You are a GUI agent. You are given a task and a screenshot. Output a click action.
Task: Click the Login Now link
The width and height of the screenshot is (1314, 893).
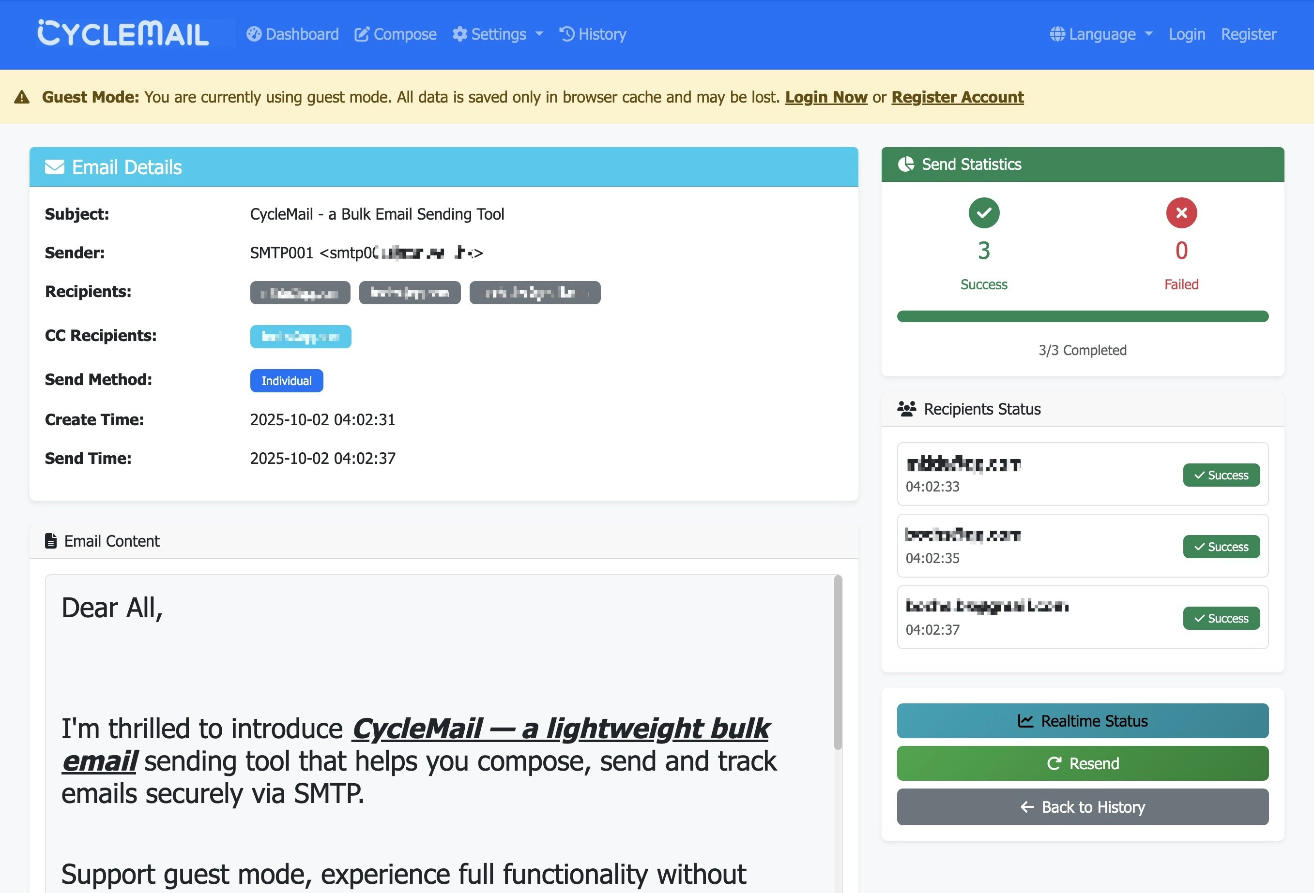point(825,97)
